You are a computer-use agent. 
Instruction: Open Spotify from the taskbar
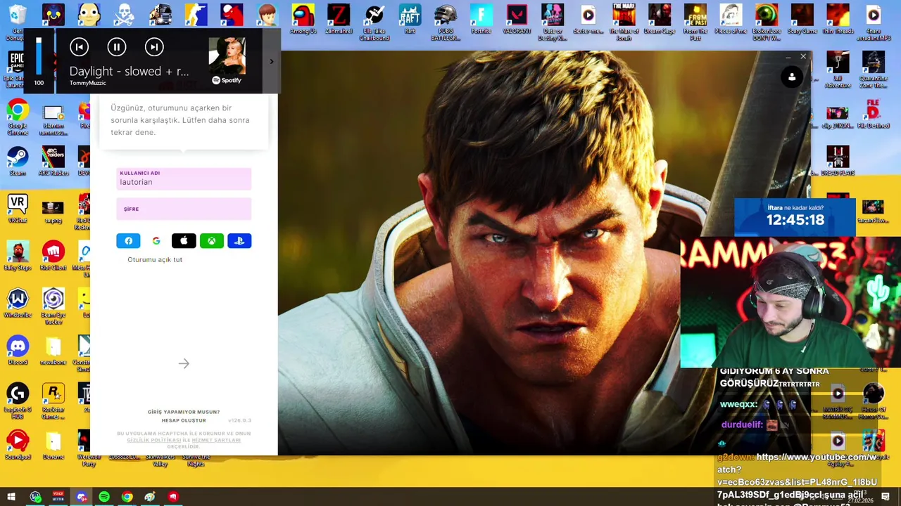pos(104,497)
